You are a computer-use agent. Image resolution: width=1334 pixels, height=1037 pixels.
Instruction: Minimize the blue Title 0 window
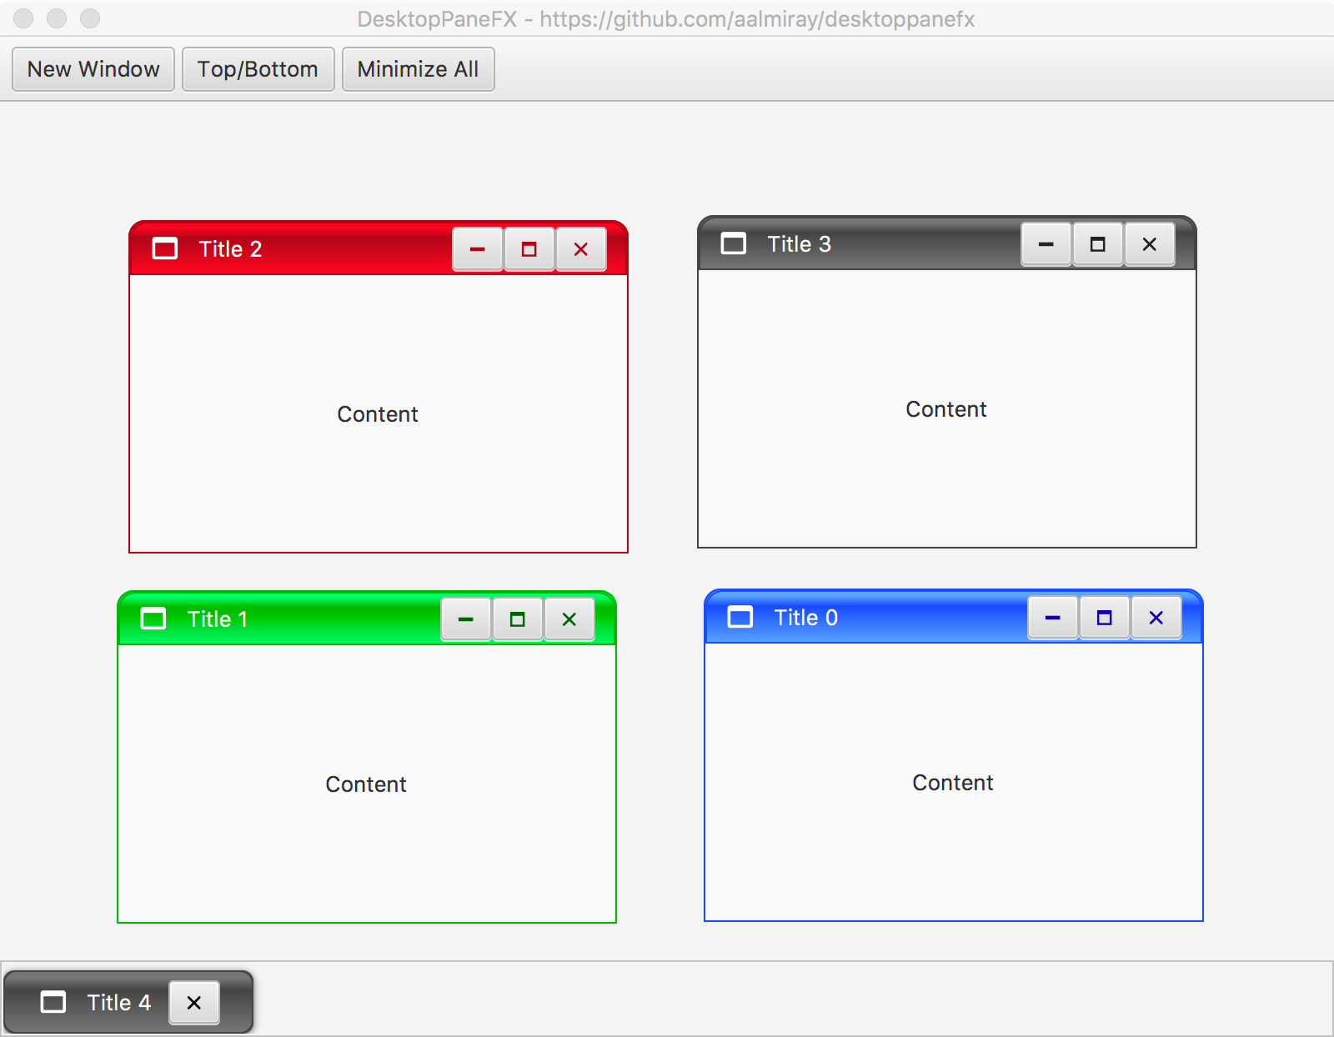[1053, 618]
